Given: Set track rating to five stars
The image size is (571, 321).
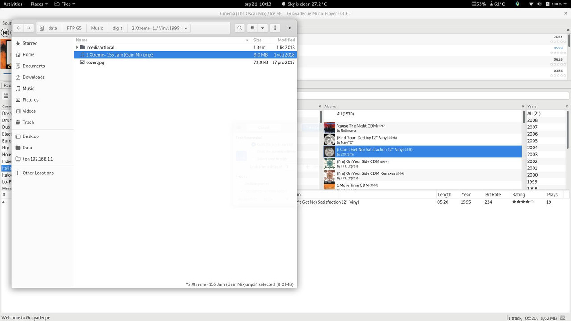Looking at the screenshot, I should point(532,202).
